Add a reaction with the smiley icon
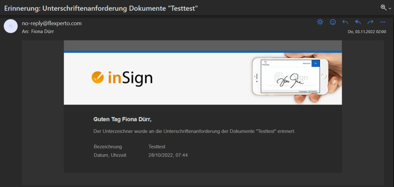Viewport: 394px width, 187px height. [333, 22]
